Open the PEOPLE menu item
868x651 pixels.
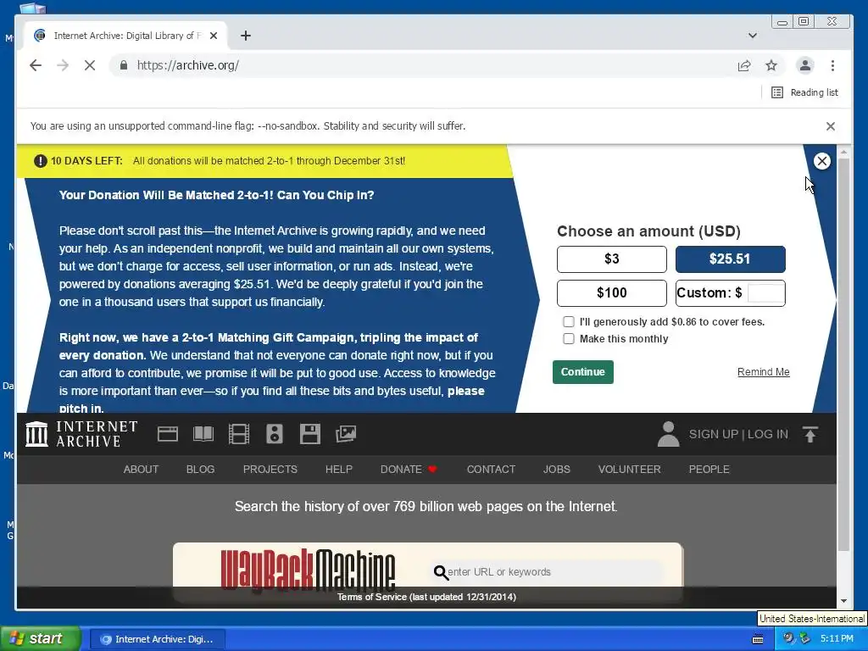point(709,470)
